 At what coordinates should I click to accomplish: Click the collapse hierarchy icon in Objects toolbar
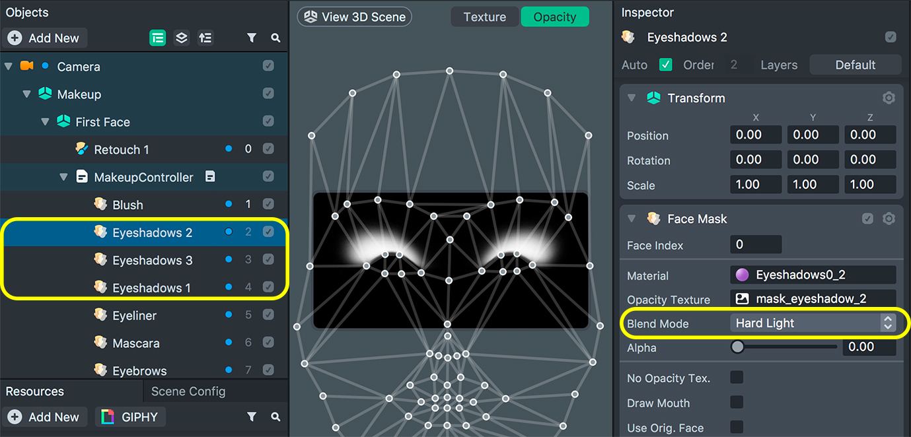pyautogui.click(x=205, y=38)
